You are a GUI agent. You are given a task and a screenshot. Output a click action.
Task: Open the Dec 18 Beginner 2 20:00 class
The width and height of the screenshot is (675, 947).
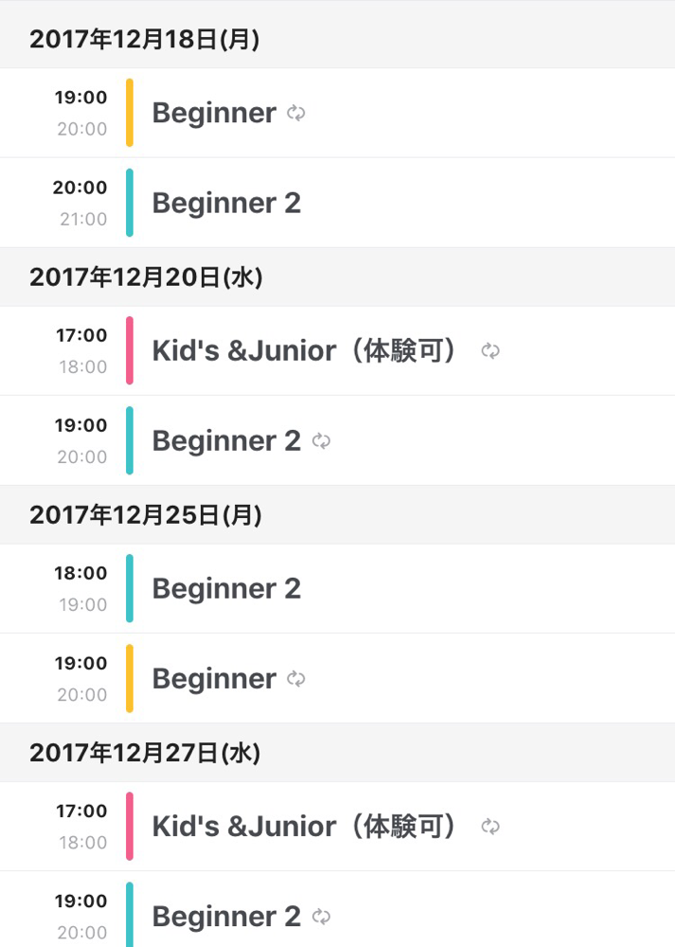(x=337, y=203)
